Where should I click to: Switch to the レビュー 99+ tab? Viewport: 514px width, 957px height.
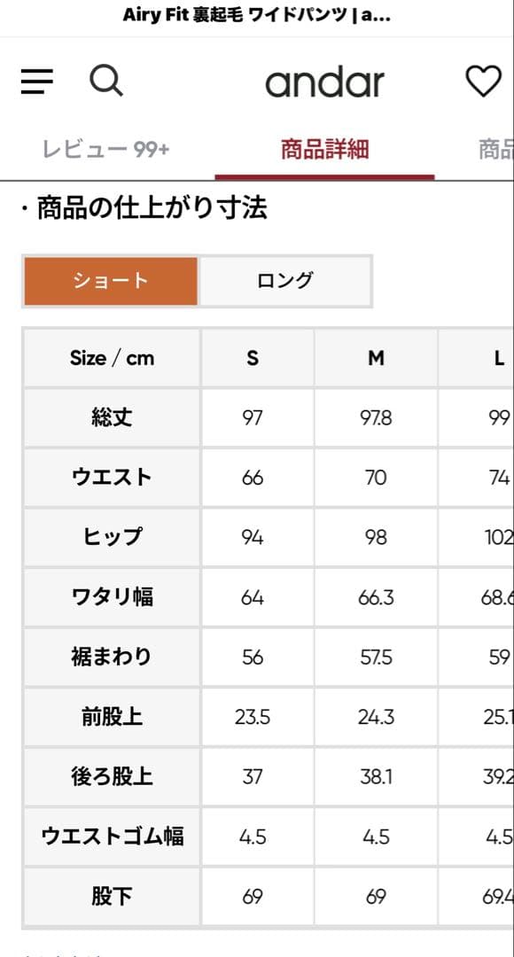107,151
